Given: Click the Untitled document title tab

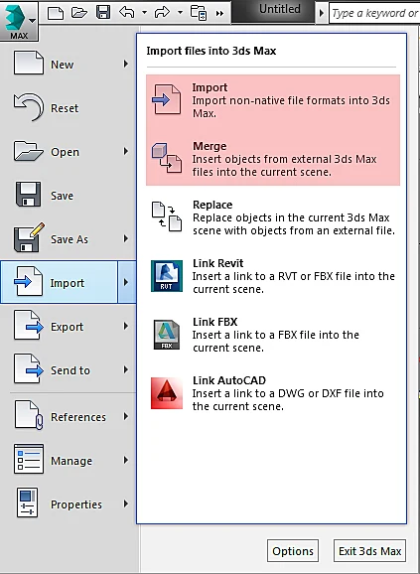Looking at the screenshot, I should 280,9.
